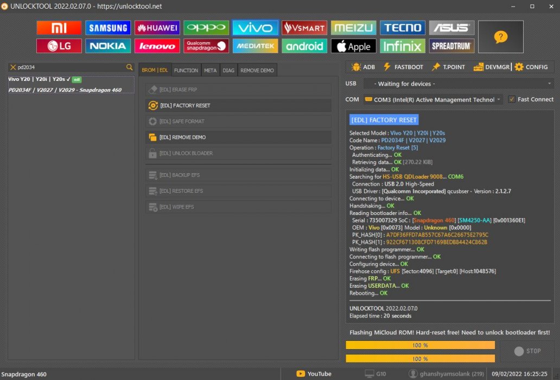Click the PK_HASH[0] value in log

[x=437, y=235]
